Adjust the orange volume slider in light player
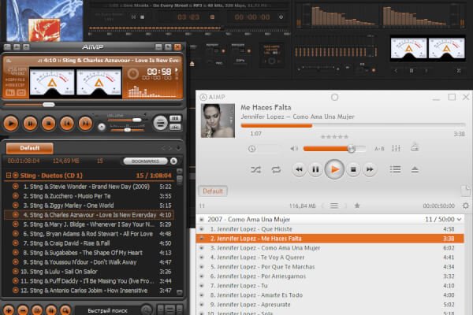 tap(334, 148)
